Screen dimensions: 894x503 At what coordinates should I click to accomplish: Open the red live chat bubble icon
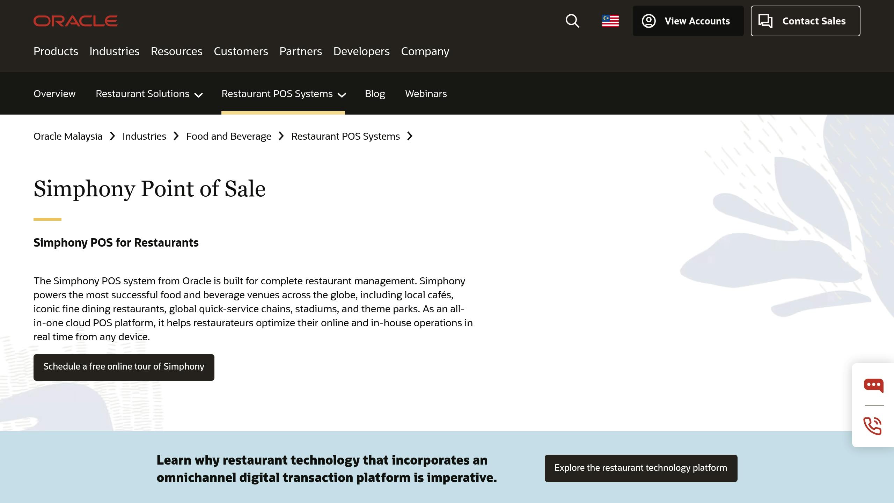[x=873, y=385]
